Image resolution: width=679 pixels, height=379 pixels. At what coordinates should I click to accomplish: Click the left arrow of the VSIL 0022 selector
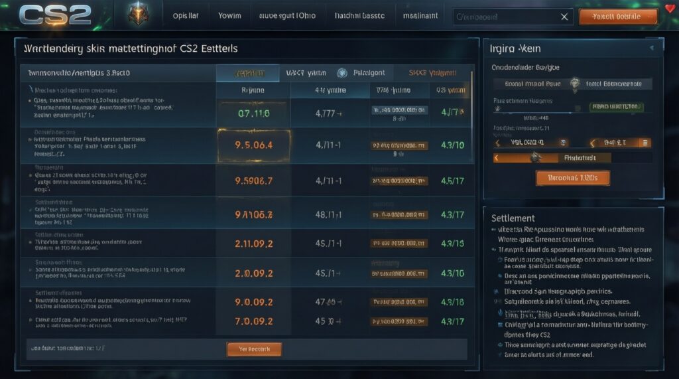498,143
